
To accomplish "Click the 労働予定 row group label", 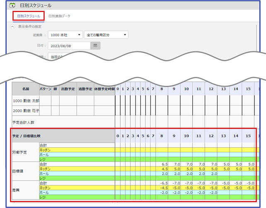I will click(x=26, y=152).
